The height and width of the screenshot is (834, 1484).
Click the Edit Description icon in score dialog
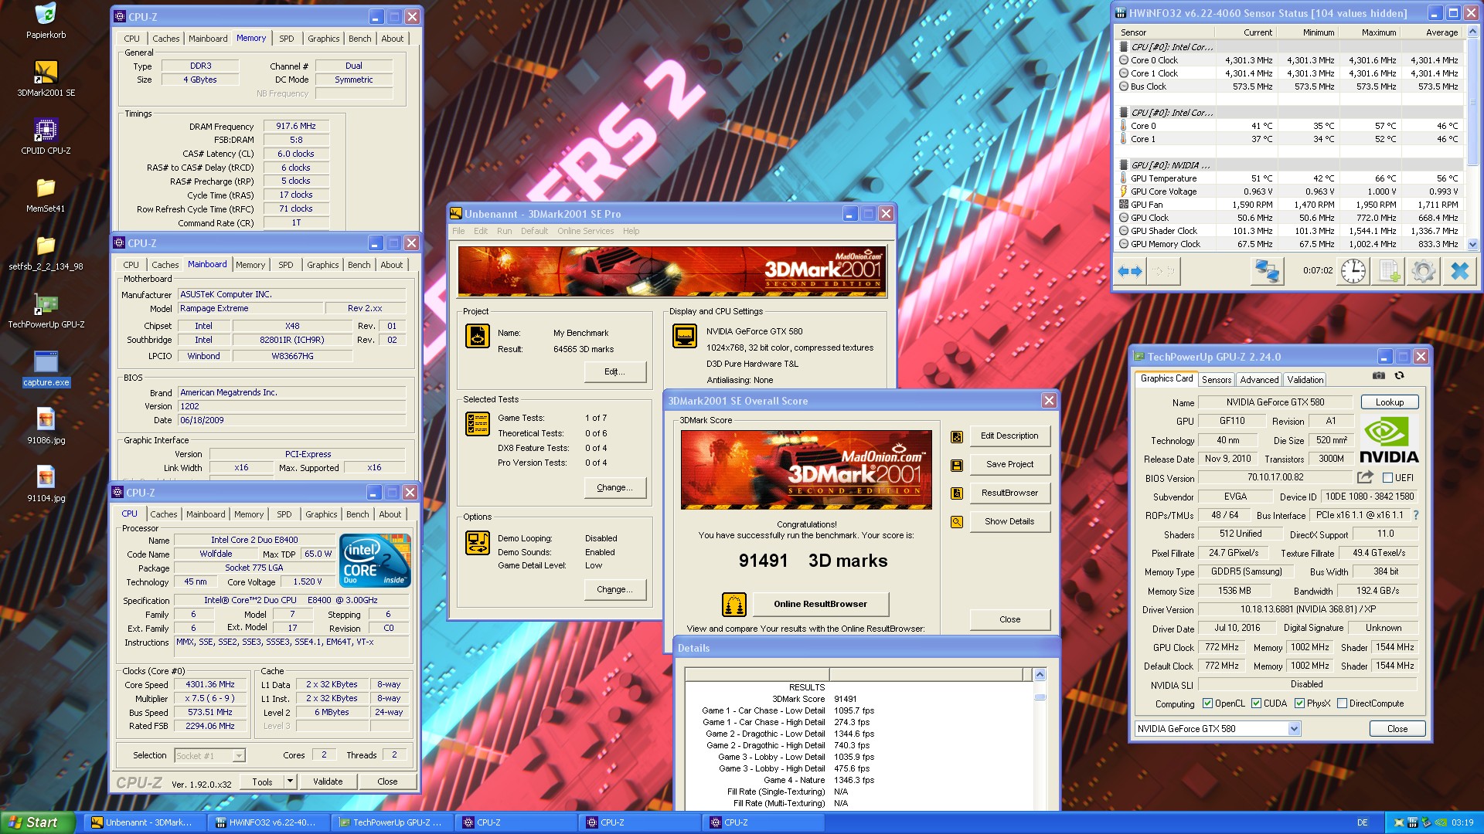(x=957, y=437)
